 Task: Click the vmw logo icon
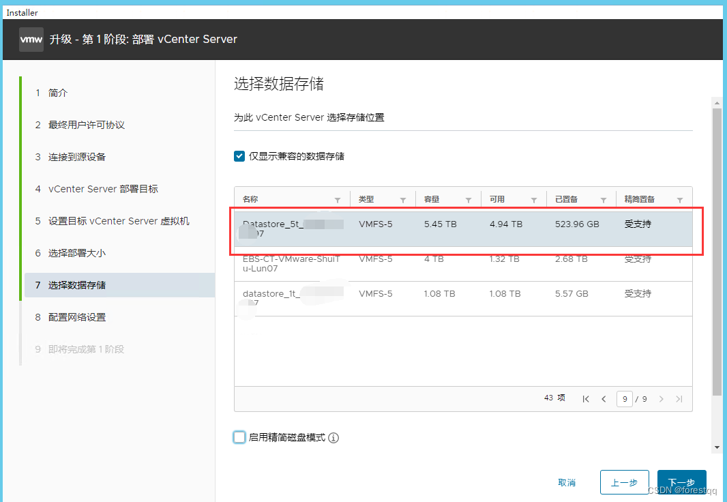(x=31, y=40)
